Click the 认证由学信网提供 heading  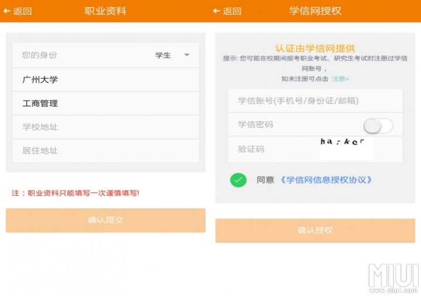tap(315, 49)
